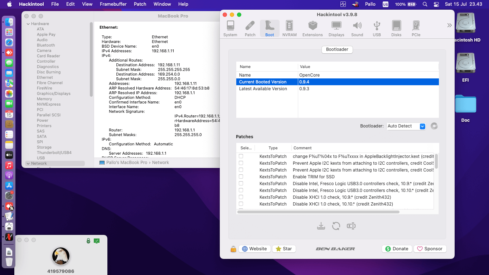Open the System tab in Hackintool

tap(230, 29)
